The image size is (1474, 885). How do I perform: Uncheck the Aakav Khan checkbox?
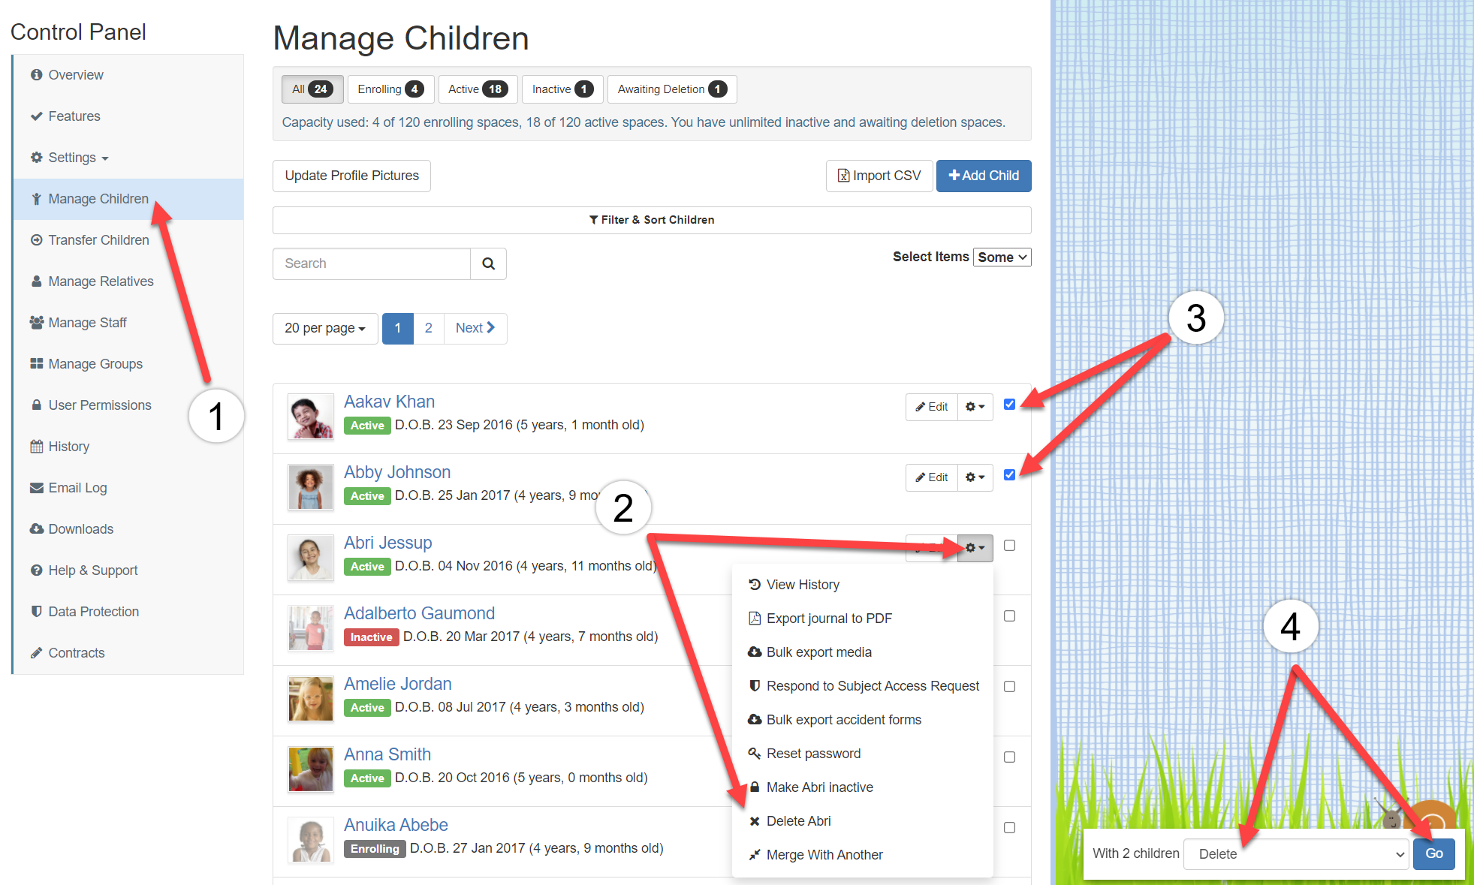pos(1009,405)
